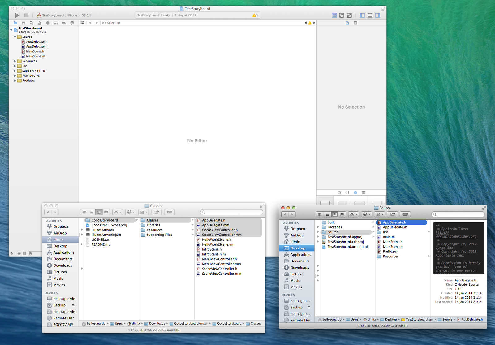Select AppDelegate.h in the Xcode navigator

click(37, 42)
